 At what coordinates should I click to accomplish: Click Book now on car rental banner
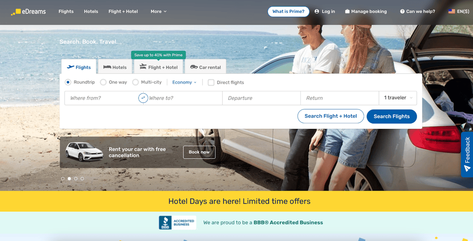pos(199,152)
